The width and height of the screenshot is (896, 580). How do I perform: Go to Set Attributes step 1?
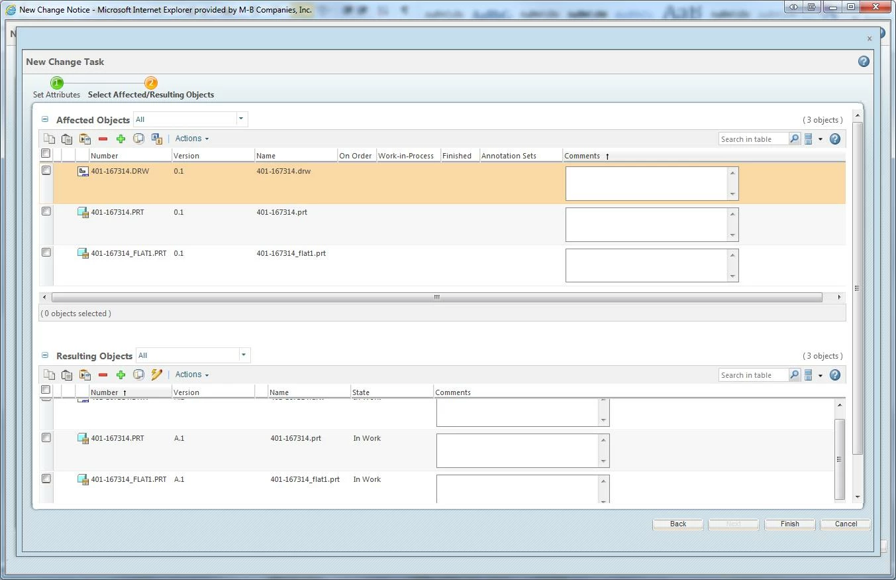(x=56, y=87)
